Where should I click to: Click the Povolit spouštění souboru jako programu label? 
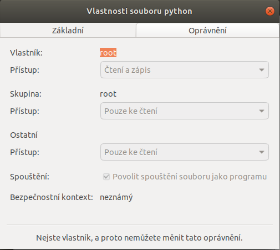[x=190, y=177]
